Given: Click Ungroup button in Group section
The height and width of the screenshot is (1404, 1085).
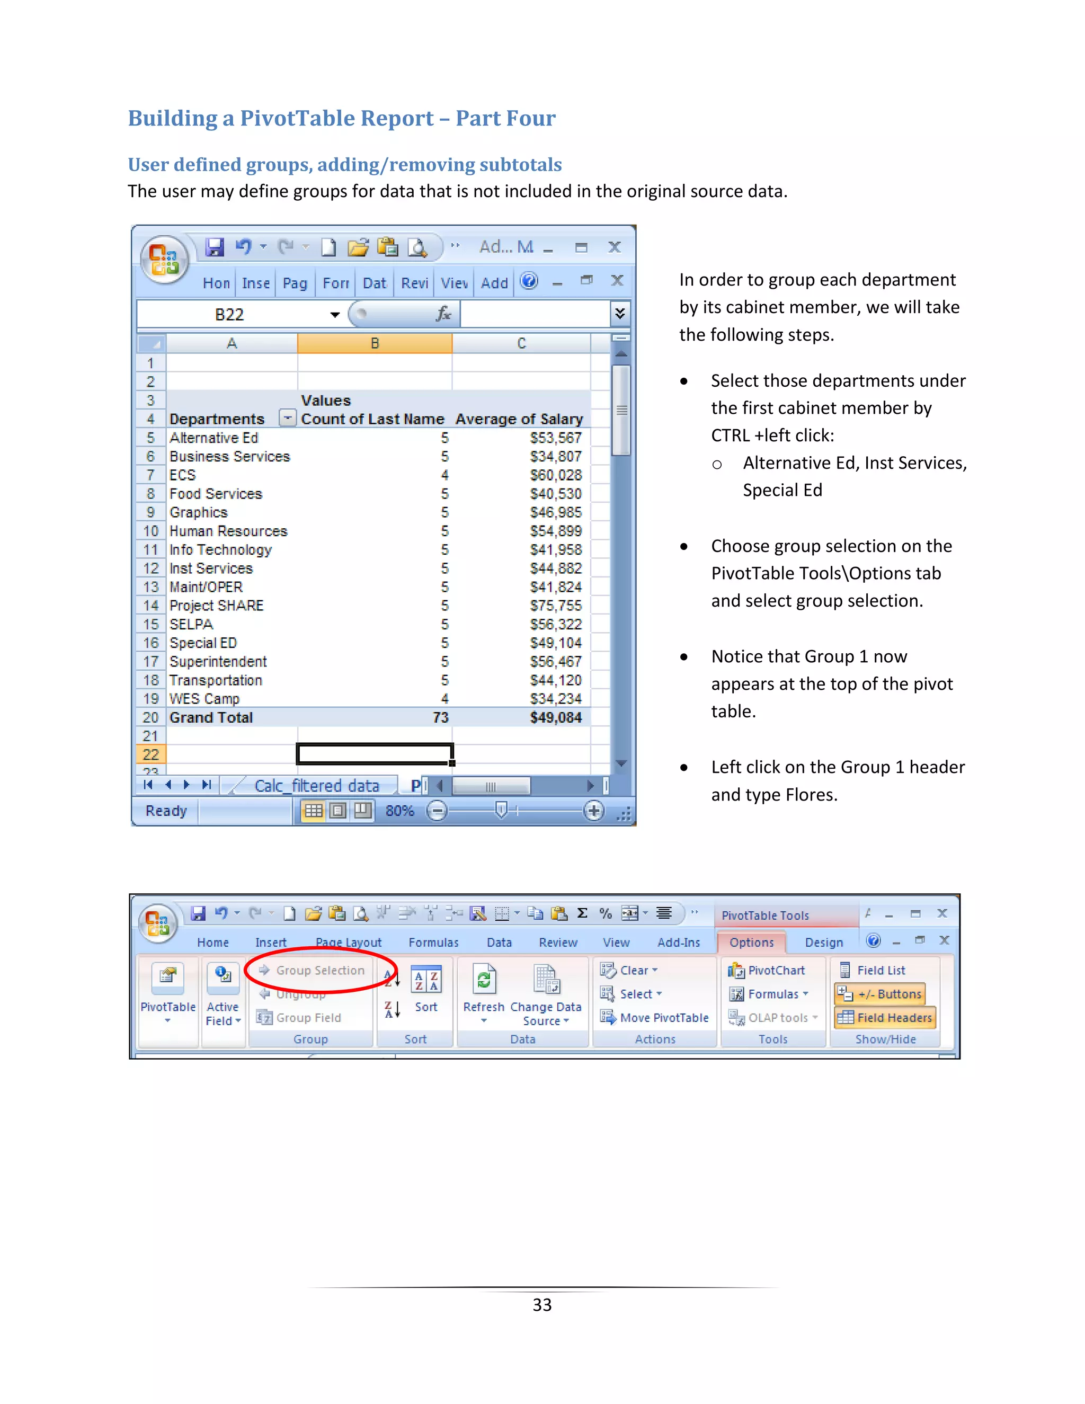Looking at the screenshot, I should (293, 994).
